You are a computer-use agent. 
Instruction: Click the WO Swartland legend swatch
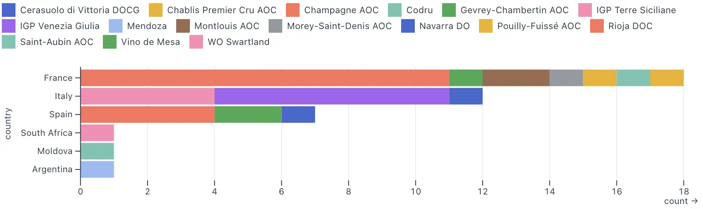(197, 42)
